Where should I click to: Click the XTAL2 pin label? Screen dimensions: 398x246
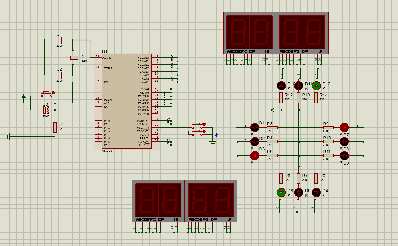point(108,68)
